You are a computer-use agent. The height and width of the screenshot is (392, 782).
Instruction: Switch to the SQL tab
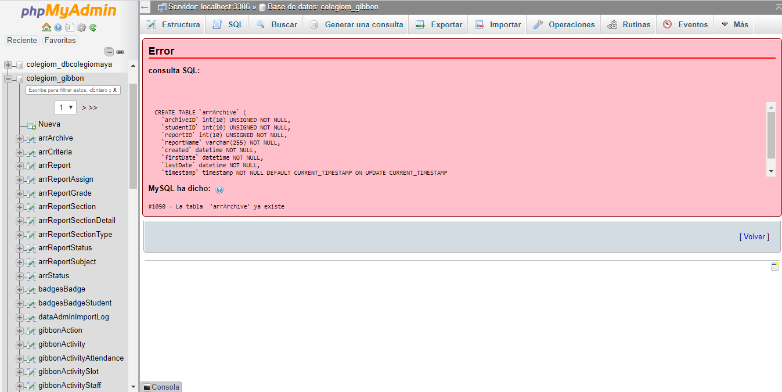click(228, 24)
